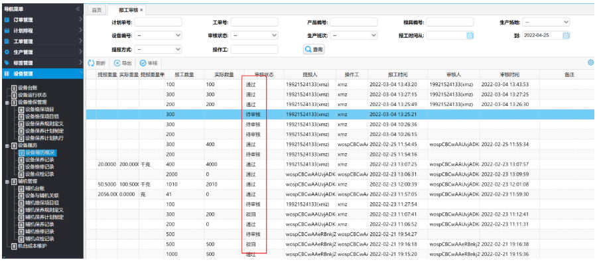
Task: Select row reported 2022-02-25 11:54:45
Action: coord(340,145)
